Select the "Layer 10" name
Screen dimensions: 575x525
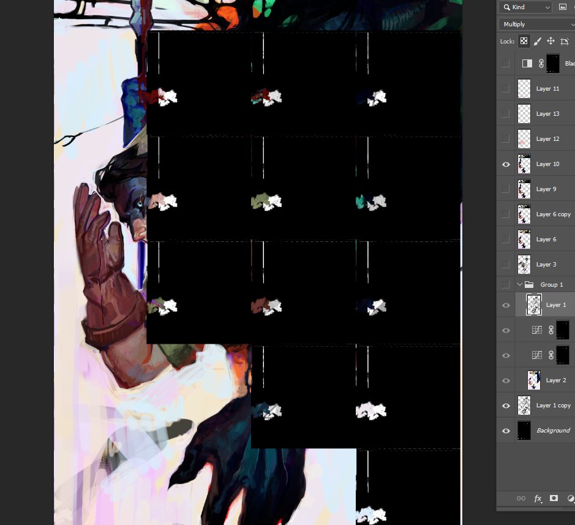[x=547, y=164]
